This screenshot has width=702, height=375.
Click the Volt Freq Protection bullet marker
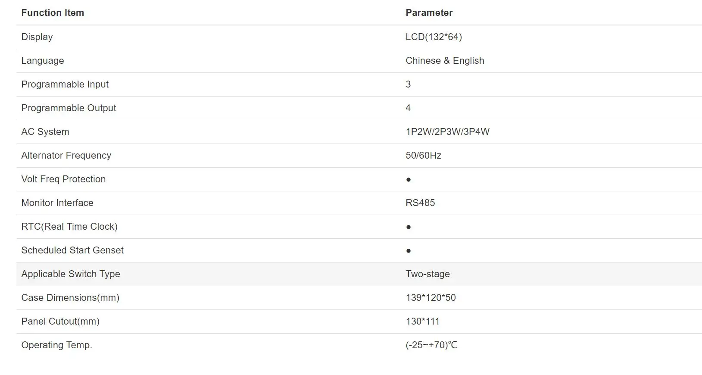(409, 179)
